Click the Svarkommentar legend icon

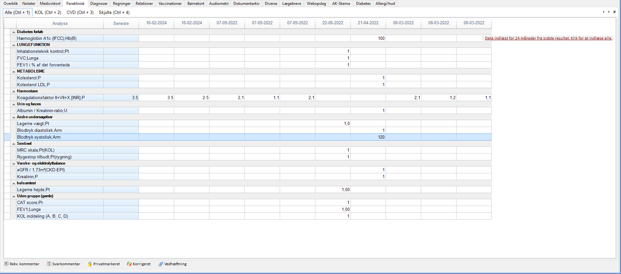click(x=49, y=264)
